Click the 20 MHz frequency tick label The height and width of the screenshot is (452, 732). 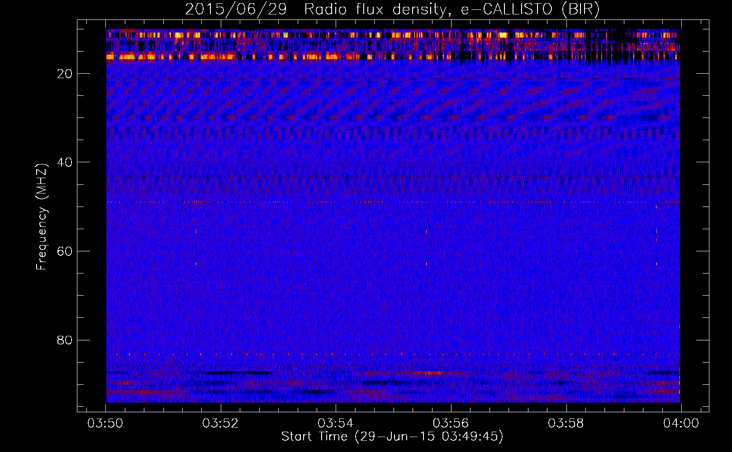[65, 74]
